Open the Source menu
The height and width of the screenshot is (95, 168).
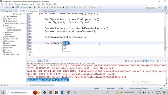[11, 4]
